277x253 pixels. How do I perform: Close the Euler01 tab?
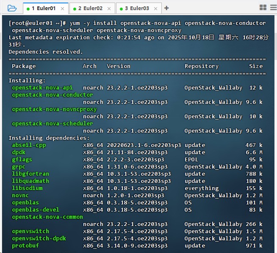point(62,8)
